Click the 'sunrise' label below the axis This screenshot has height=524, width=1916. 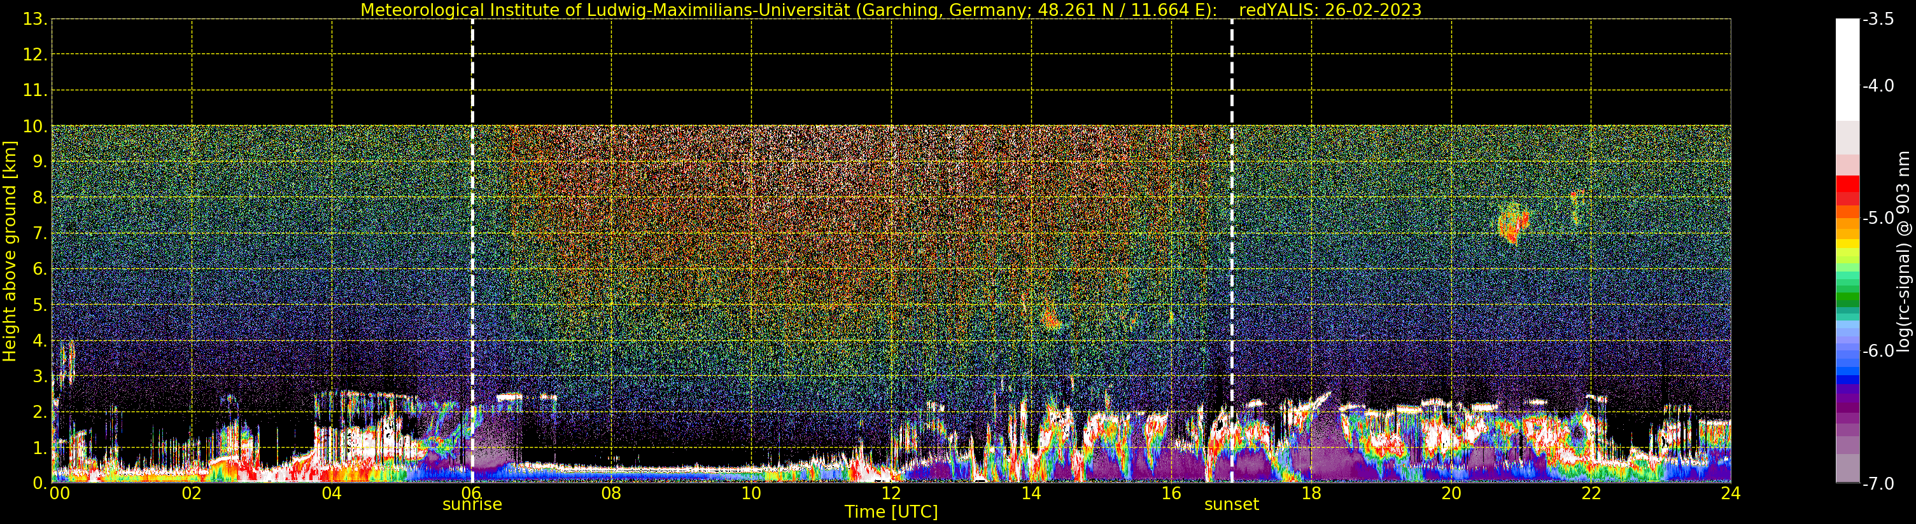pyautogui.click(x=472, y=505)
